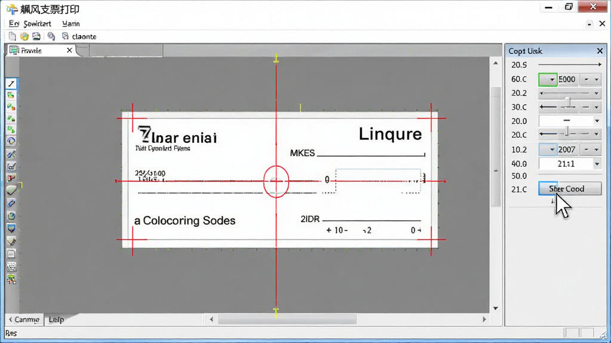Open the dropdown arrow right of 2007

596,149
